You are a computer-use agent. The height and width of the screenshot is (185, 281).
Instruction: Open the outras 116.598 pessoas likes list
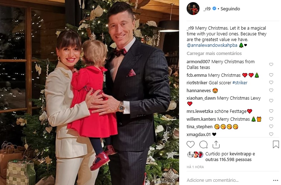(228, 159)
